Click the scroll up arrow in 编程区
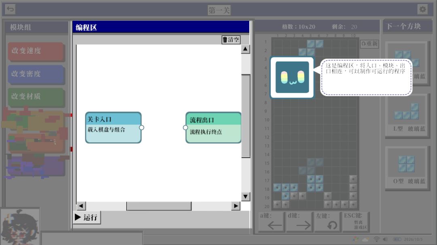The image size is (437, 245). point(245,49)
